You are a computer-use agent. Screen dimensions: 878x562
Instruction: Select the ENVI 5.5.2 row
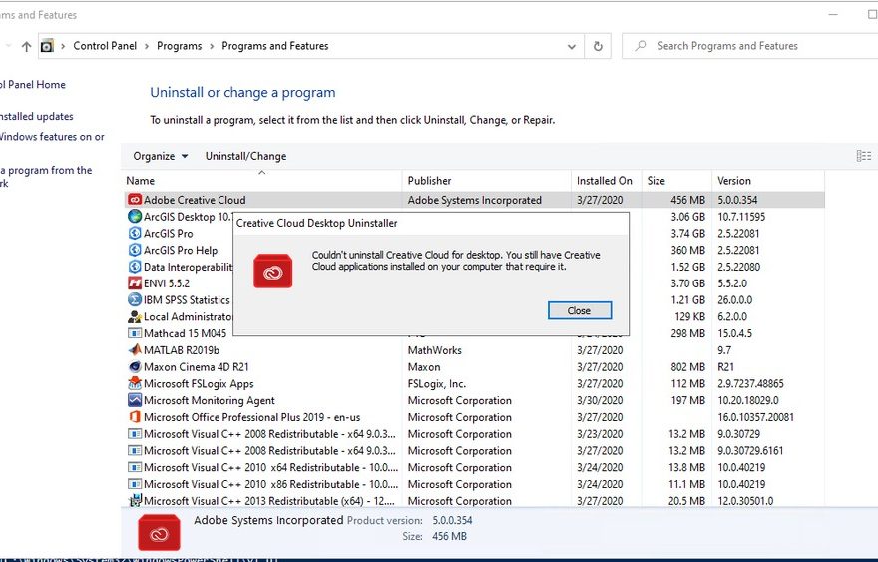pyautogui.click(x=473, y=283)
